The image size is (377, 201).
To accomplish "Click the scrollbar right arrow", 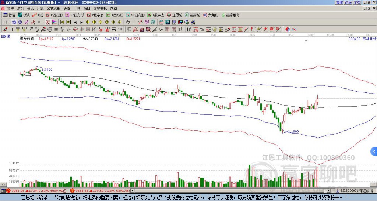I will (x=329, y=191).
